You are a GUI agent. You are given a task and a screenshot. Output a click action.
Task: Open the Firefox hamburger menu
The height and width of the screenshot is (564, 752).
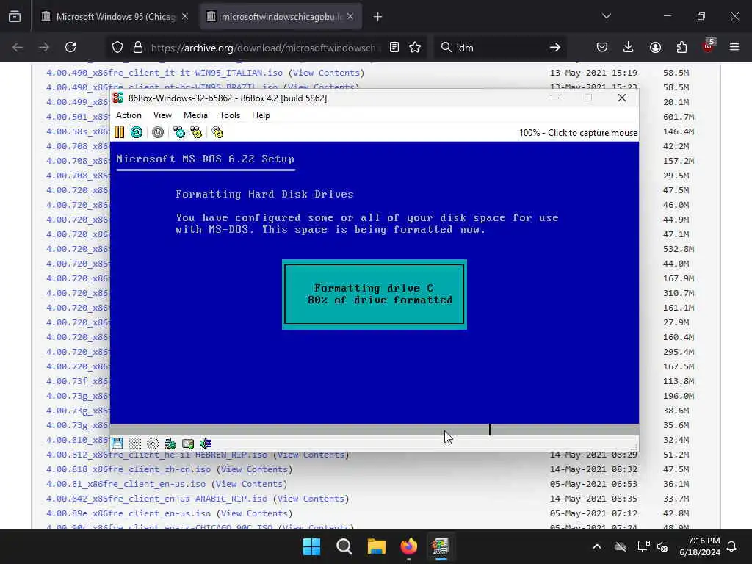pyautogui.click(x=734, y=47)
